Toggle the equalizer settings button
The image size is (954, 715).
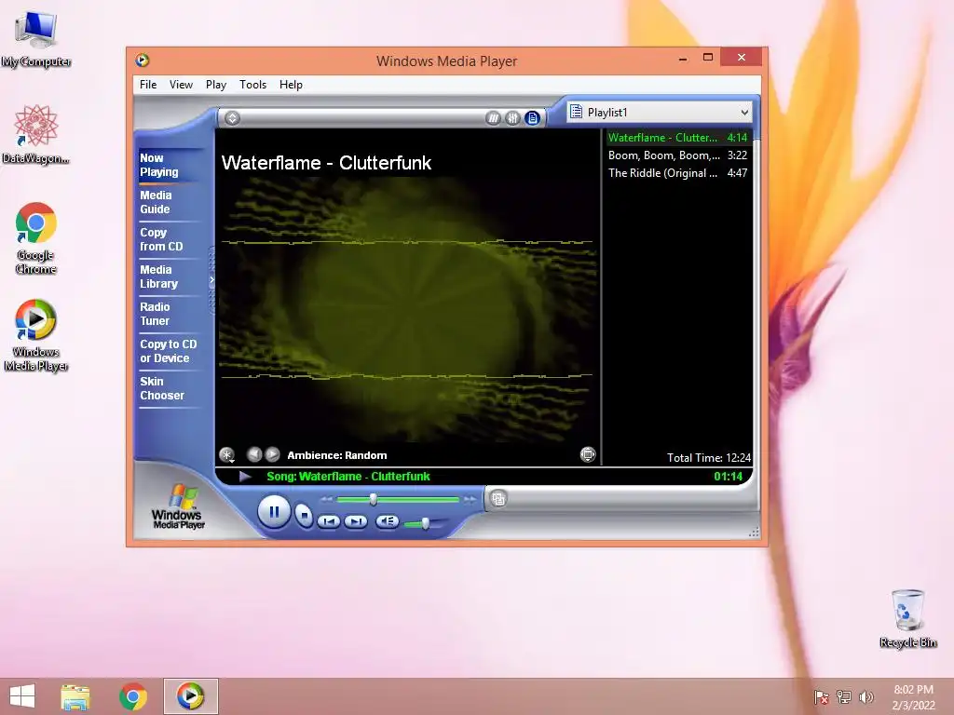[513, 118]
